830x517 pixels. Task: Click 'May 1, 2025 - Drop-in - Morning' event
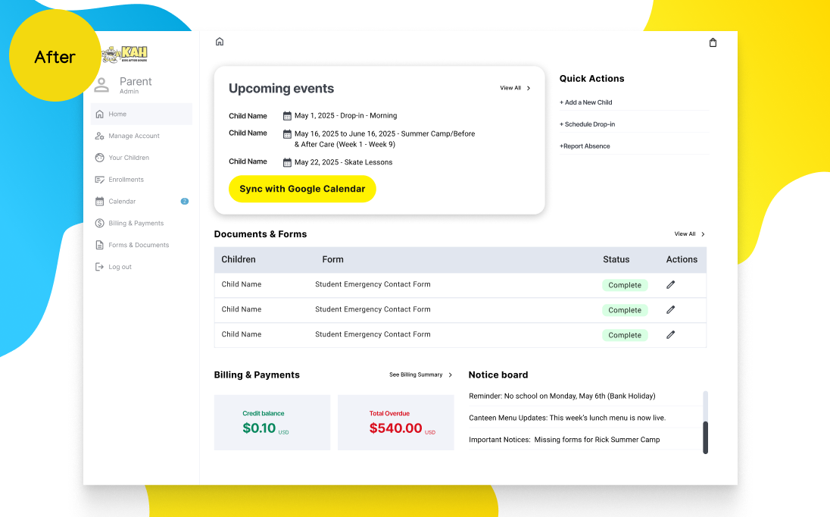tap(345, 115)
